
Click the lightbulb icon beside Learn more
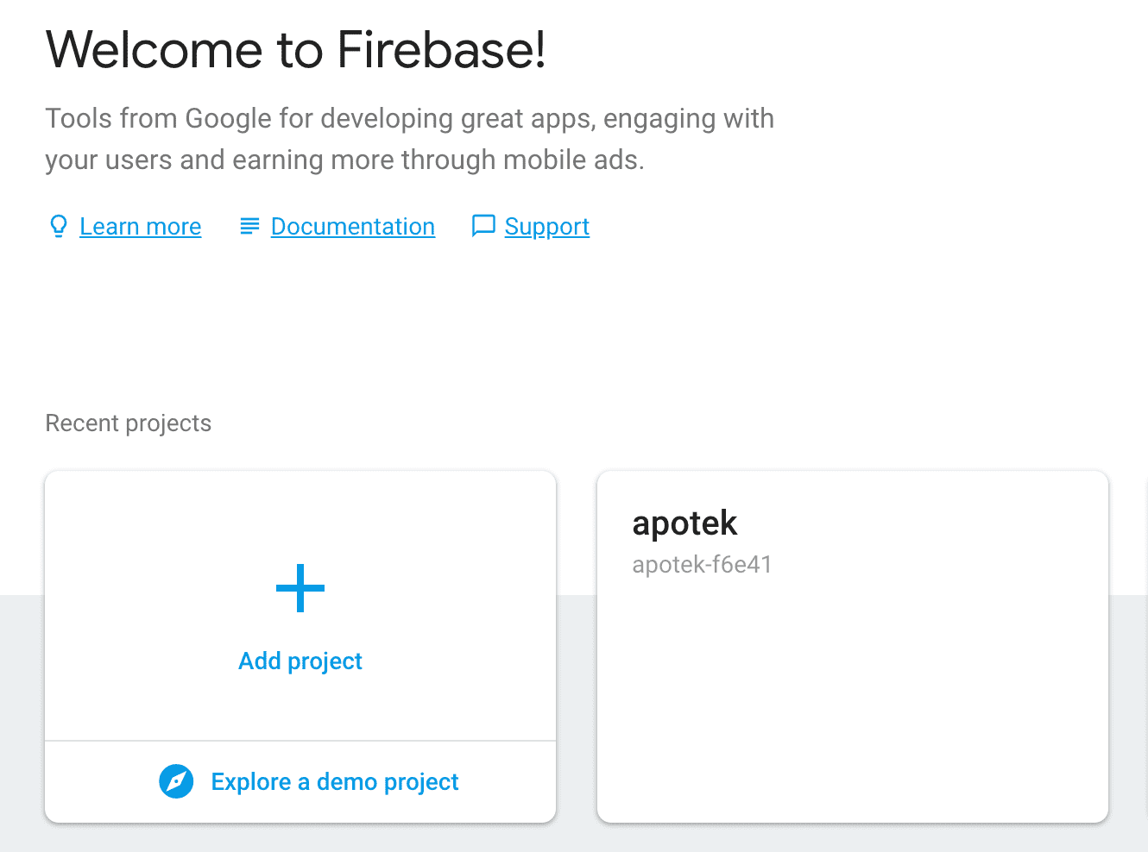58,226
